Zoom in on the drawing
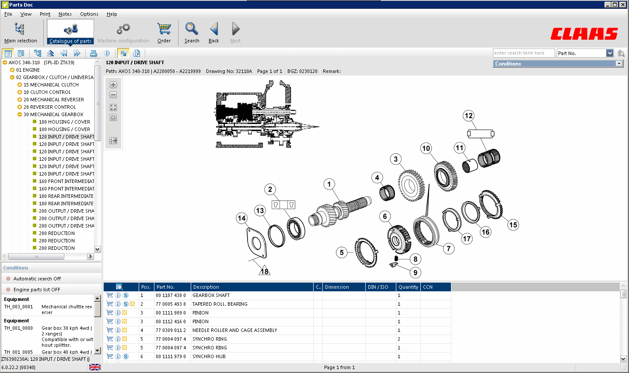Screen dimensions: 629x373 point(113,84)
